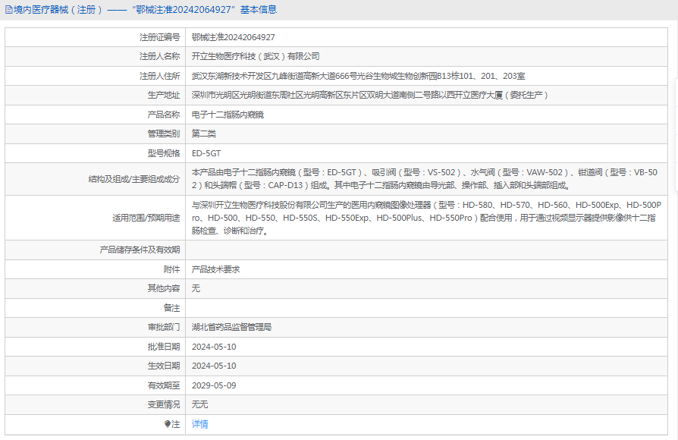
Task: Click registrant name 开立生物医疗科技（武汉）有限公司
Action: (256, 56)
